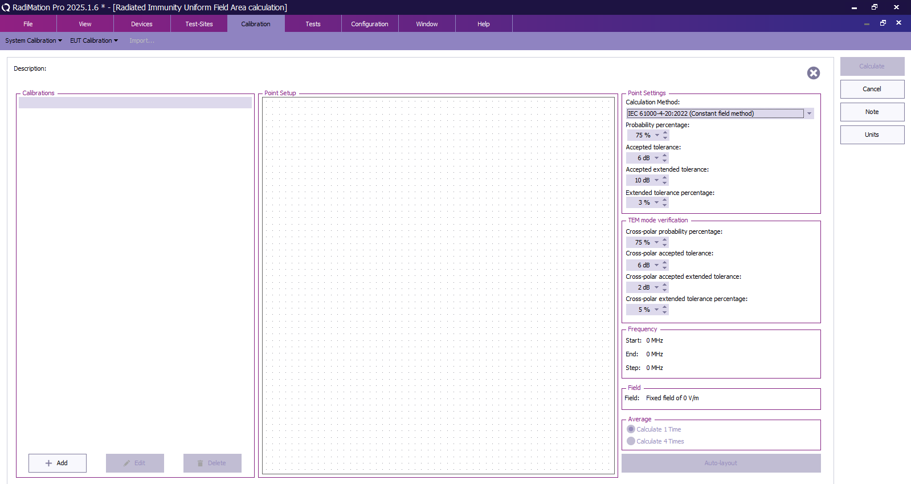Expand the System Calibration menu
This screenshot has width=911, height=484.
33,40
